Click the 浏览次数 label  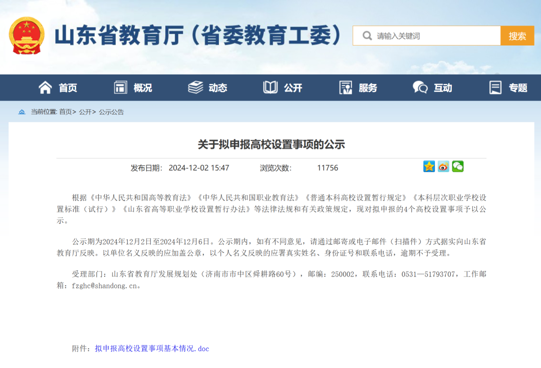click(x=276, y=167)
